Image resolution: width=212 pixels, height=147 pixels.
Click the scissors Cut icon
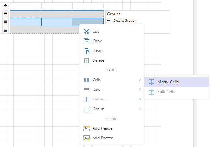click(x=86, y=31)
